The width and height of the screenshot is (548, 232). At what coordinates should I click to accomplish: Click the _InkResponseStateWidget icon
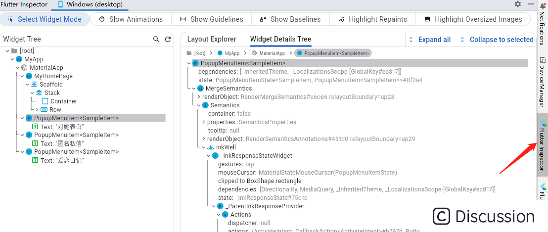(x=215, y=155)
